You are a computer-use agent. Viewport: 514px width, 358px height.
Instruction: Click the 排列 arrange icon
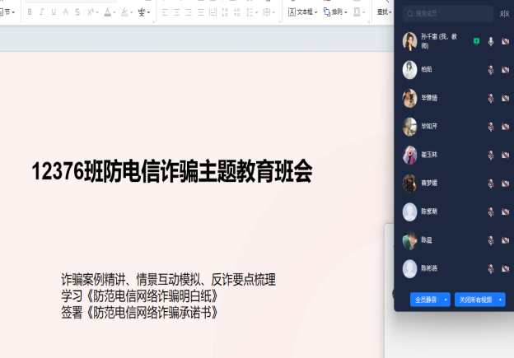(334, 12)
